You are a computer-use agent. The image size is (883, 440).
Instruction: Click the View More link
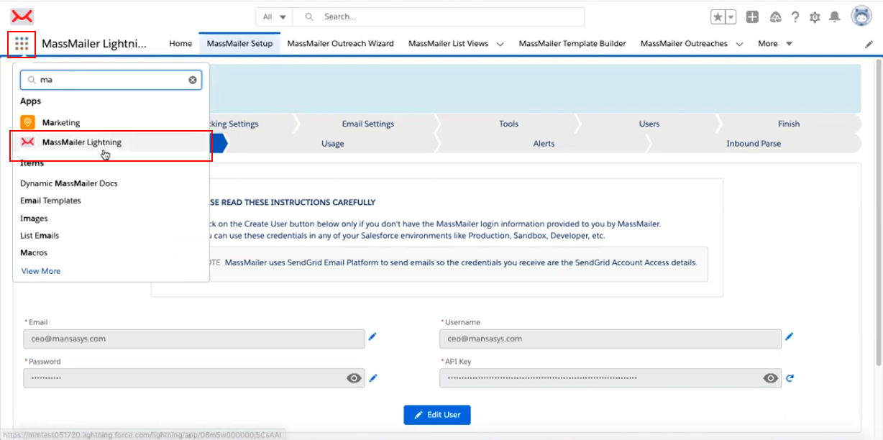click(x=41, y=271)
